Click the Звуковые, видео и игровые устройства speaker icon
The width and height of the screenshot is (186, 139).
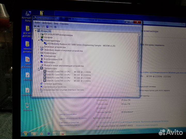pyautogui.click(x=42, y=50)
